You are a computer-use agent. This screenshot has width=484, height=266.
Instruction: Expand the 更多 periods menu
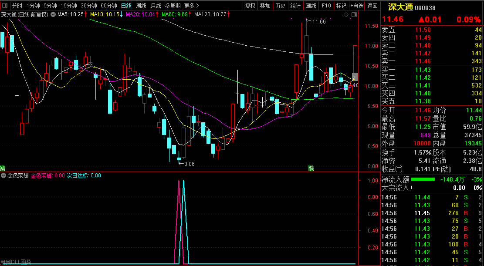click(x=191, y=6)
